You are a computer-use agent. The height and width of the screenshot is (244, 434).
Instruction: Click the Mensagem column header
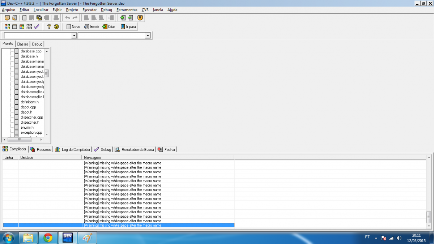[158, 158]
